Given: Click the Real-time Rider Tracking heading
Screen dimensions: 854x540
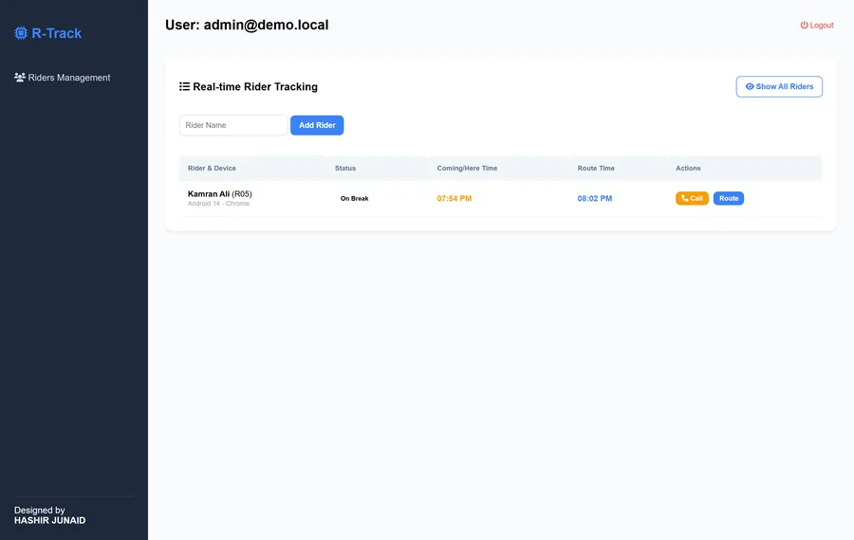Looking at the screenshot, I should [255, 86].
